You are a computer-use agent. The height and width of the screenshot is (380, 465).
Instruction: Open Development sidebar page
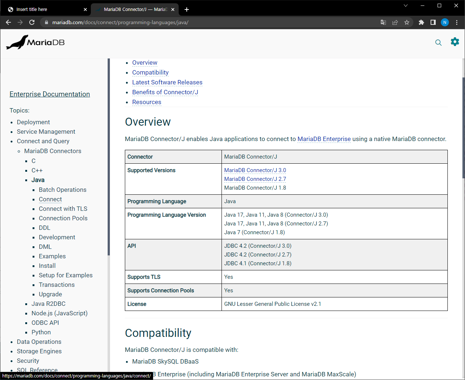(57, 237)
